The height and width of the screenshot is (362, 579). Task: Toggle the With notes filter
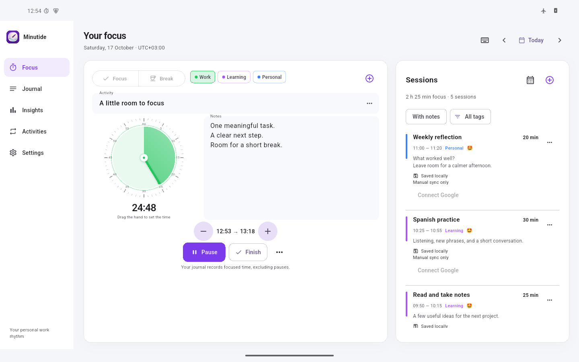click(426, 117)
